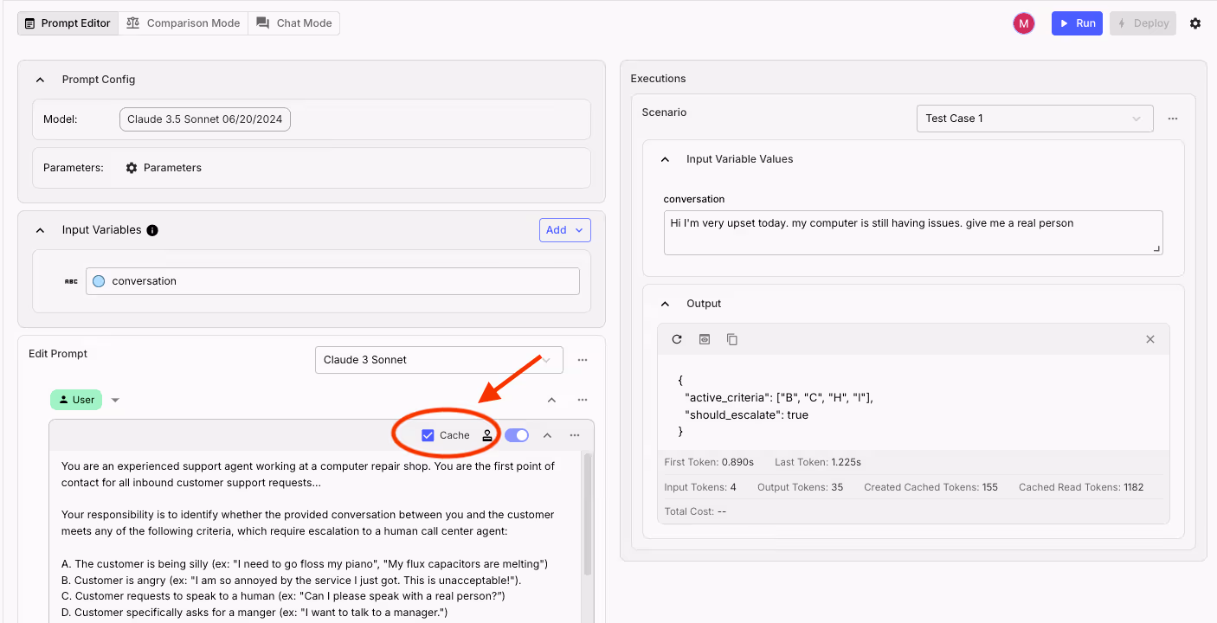
Task: Click the Run button
Action: [x=1077, y=23]
